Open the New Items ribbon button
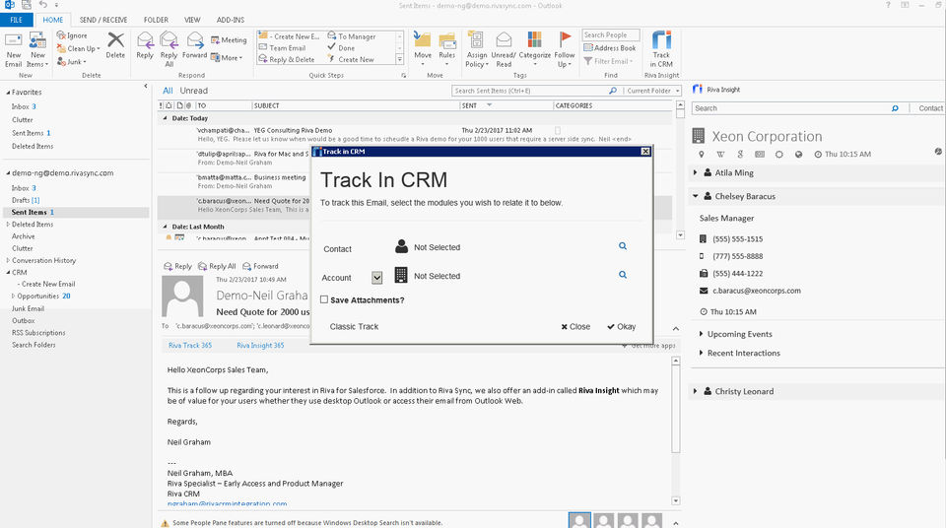The image size is (946, 528). point(37,49)
